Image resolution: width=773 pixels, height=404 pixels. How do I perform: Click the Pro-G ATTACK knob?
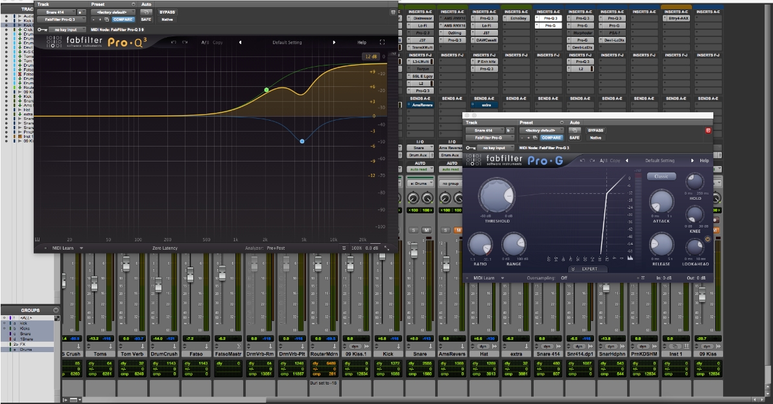pos(661,202)
